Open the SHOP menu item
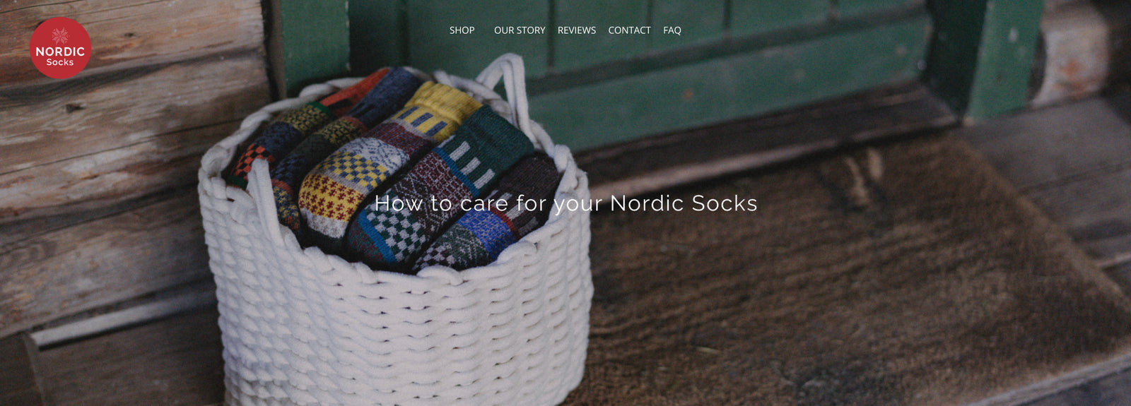The image size is (1131, 406). (x=462, y=30)
